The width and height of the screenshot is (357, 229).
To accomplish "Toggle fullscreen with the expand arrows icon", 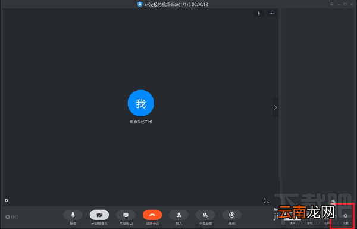I will [x=266, y=200].
